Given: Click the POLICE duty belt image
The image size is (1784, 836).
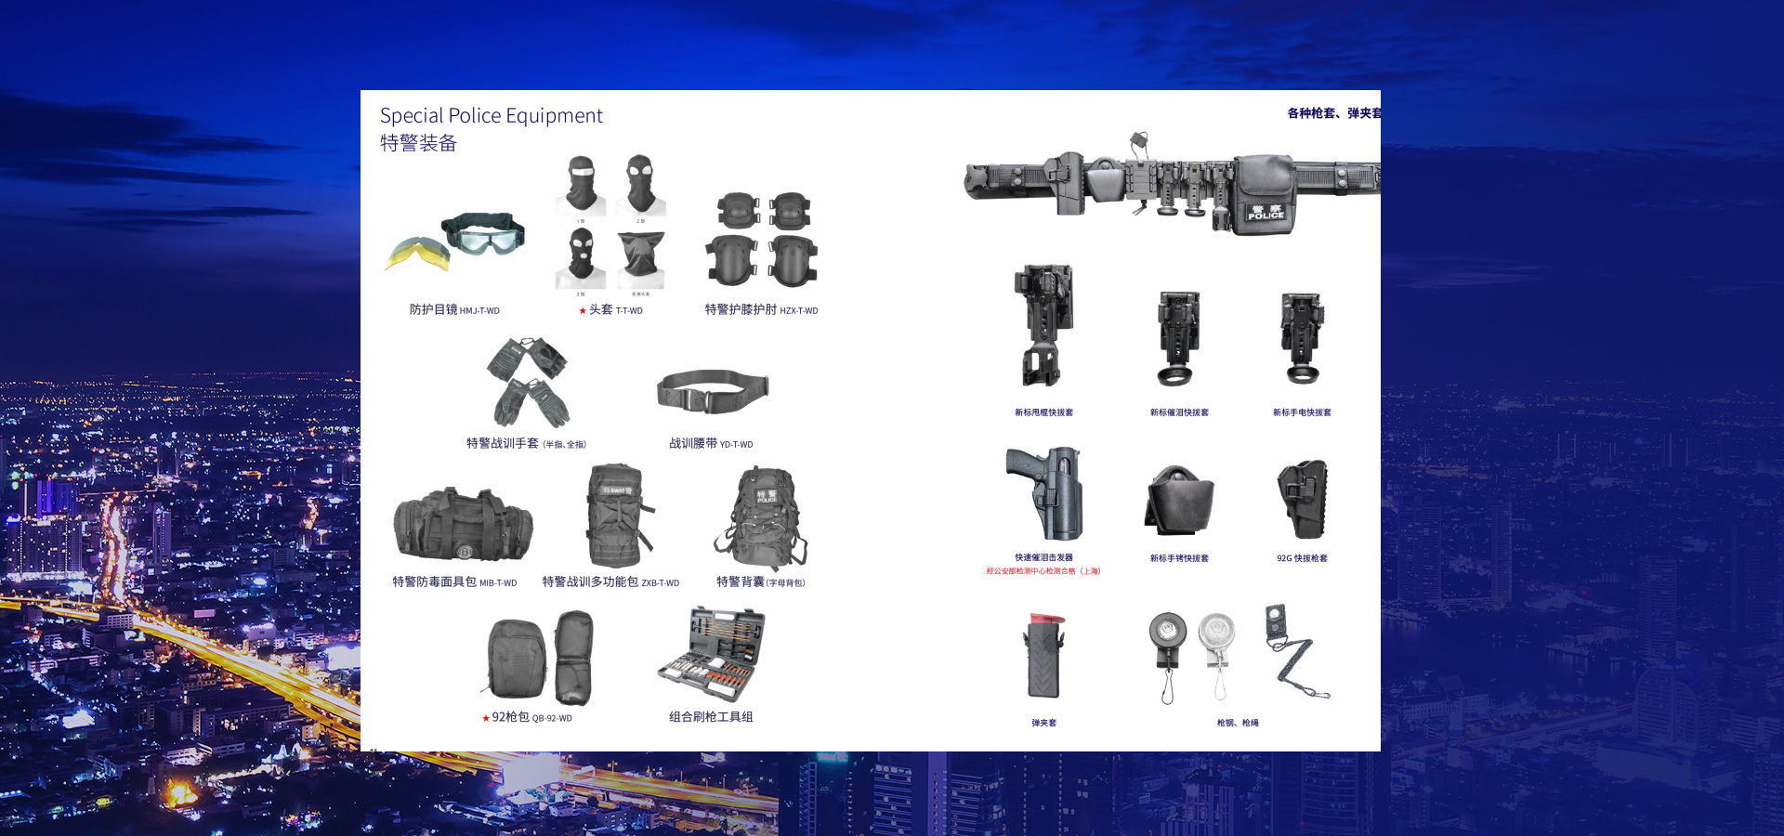Looking at the screenshot, I should (1171, 184).
